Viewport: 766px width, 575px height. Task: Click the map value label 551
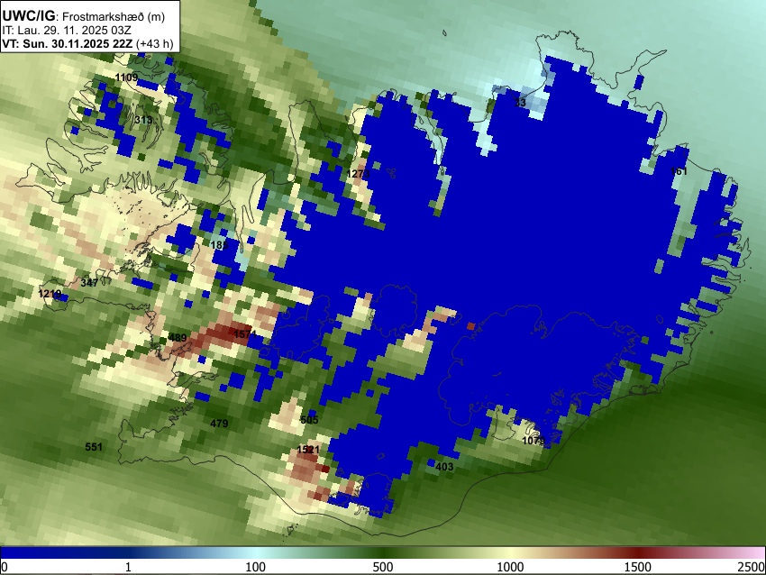pyautogui.click(x=94, y=446)
